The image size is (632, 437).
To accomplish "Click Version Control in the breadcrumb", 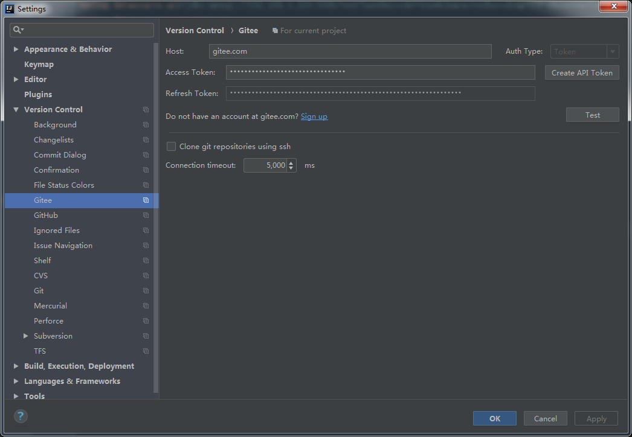I will (x=195, y=31).
